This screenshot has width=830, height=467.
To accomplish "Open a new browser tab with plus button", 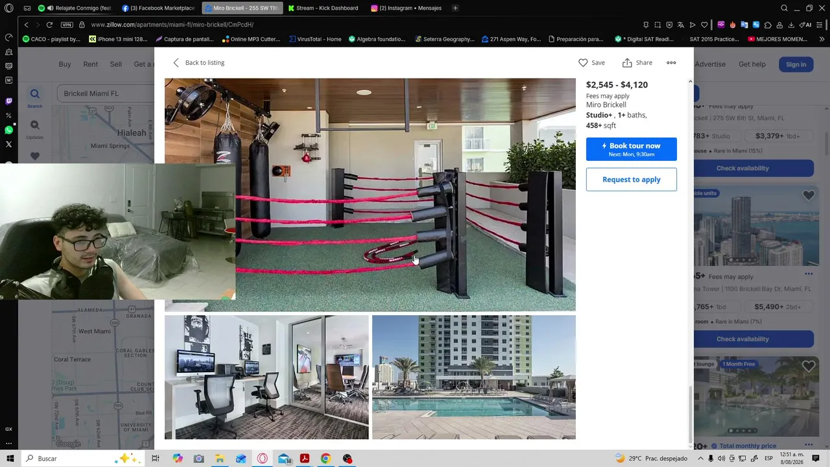I will (x=455, y=8).
